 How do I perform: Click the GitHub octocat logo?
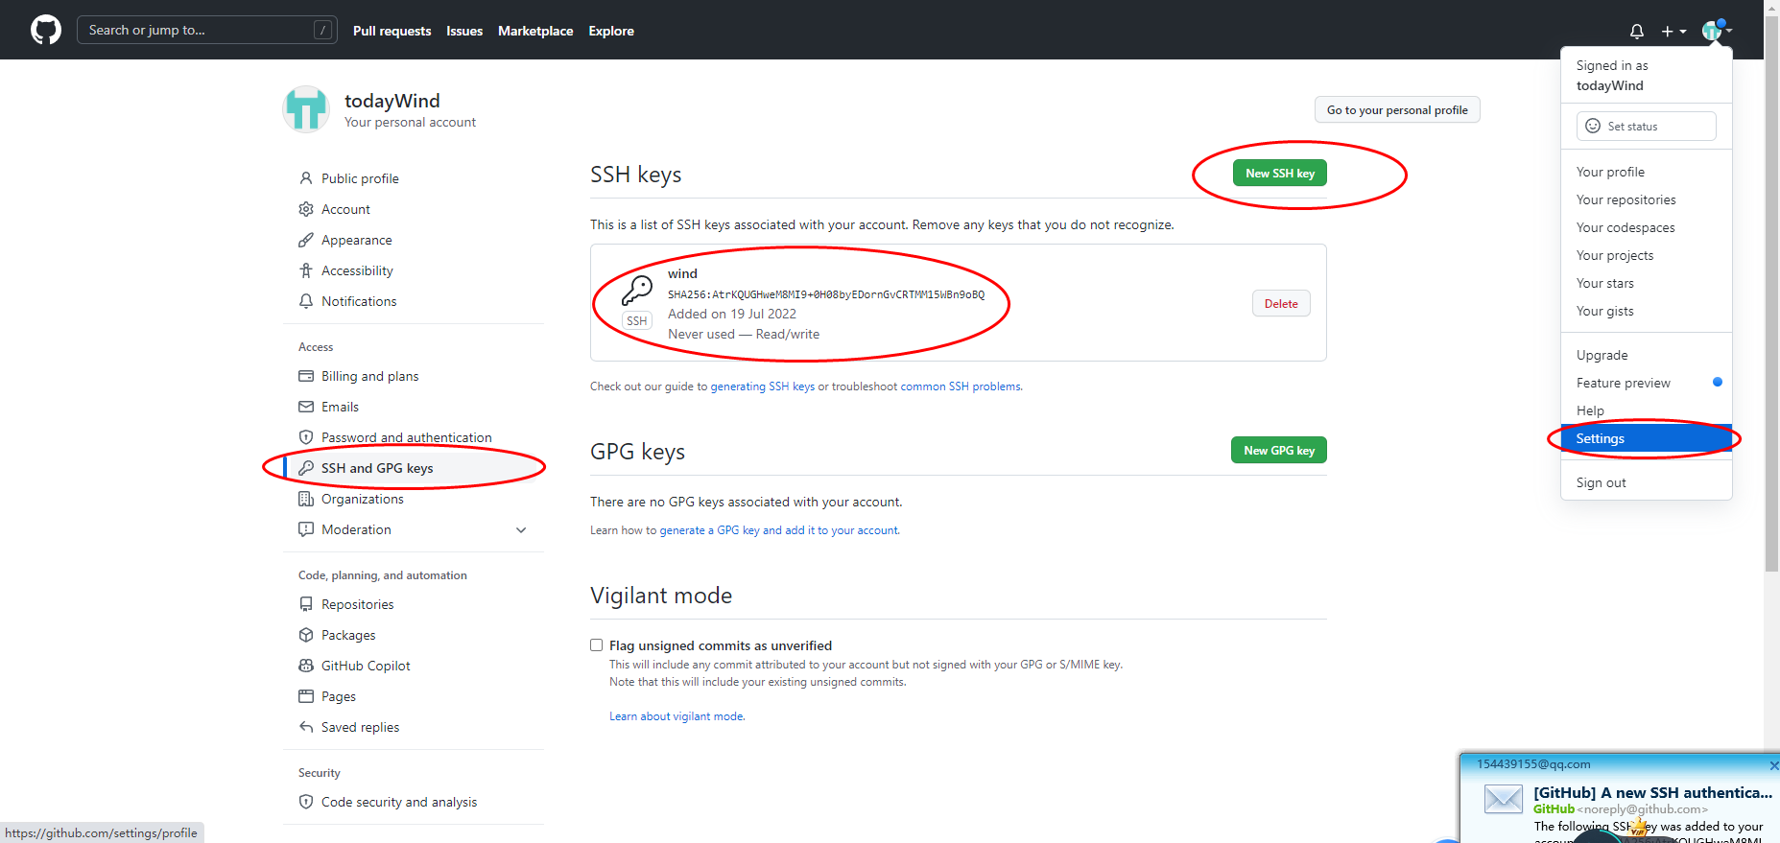tap(46, 30)
